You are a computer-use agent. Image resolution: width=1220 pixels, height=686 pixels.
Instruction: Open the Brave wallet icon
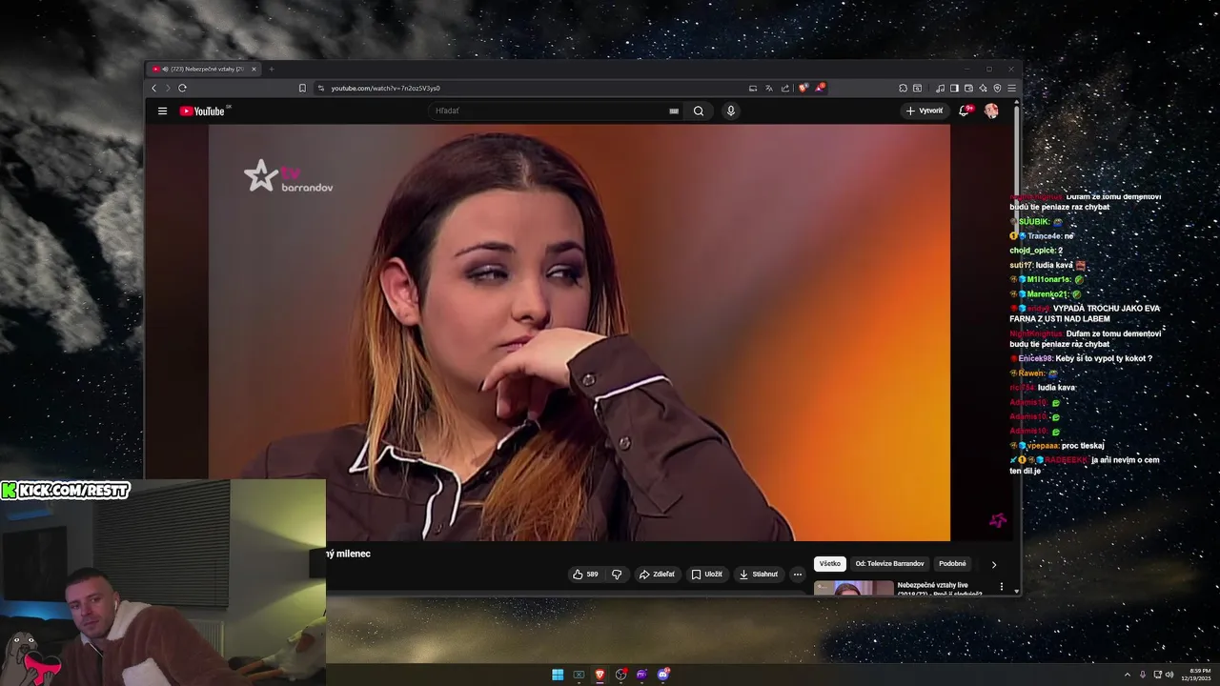[x=968, y=88]
